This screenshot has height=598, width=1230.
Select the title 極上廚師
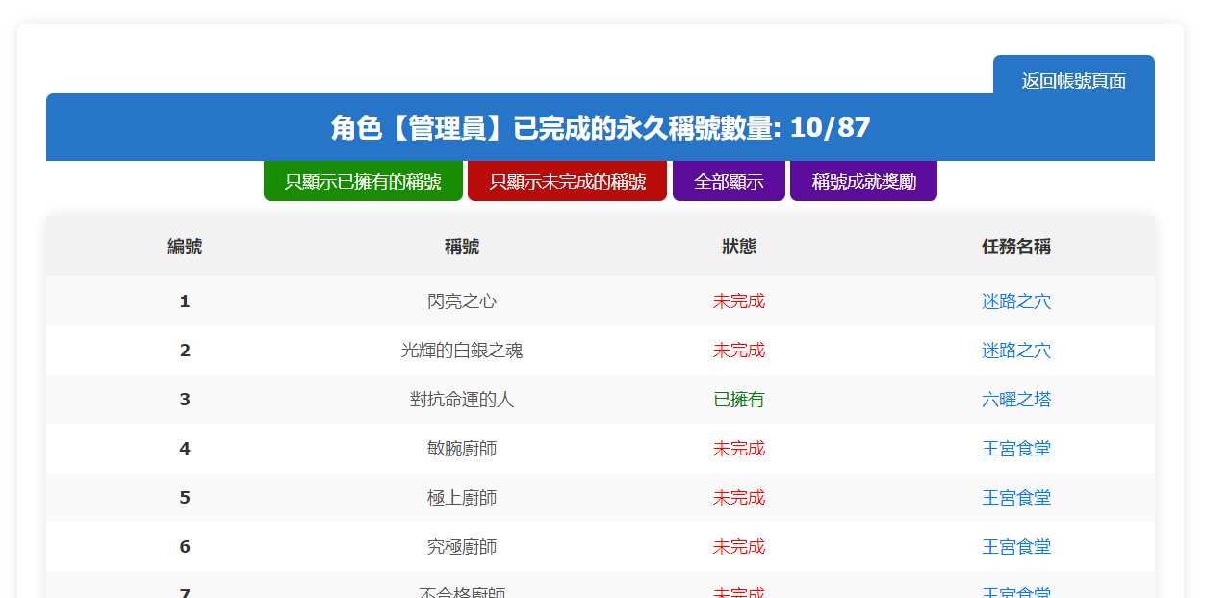[462, 498]
